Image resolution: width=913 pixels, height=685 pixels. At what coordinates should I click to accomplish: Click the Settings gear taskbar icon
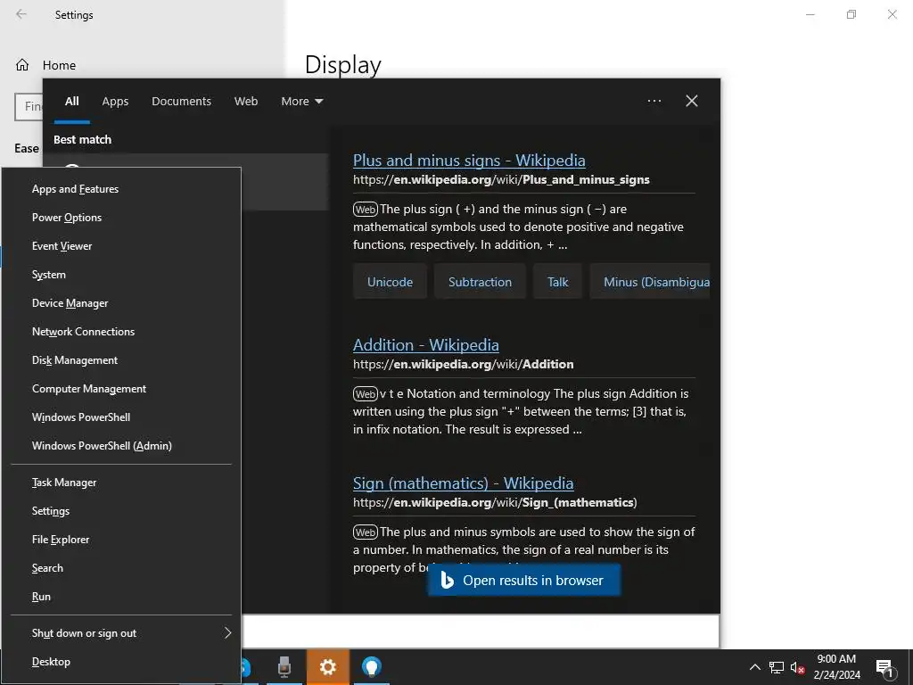click(x=328, y=667)
